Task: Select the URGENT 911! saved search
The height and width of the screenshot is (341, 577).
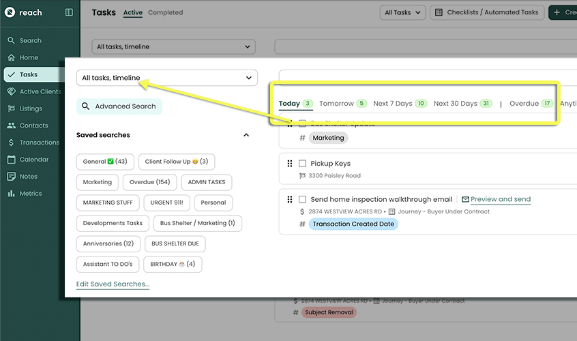Action: click(167, 203)
